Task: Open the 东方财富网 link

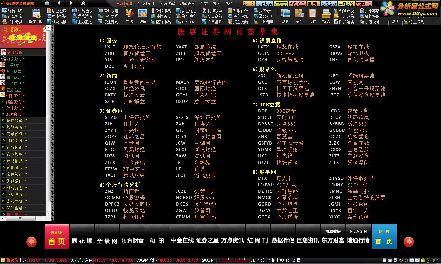Action: pyautogui.click(x=208, y=137)
